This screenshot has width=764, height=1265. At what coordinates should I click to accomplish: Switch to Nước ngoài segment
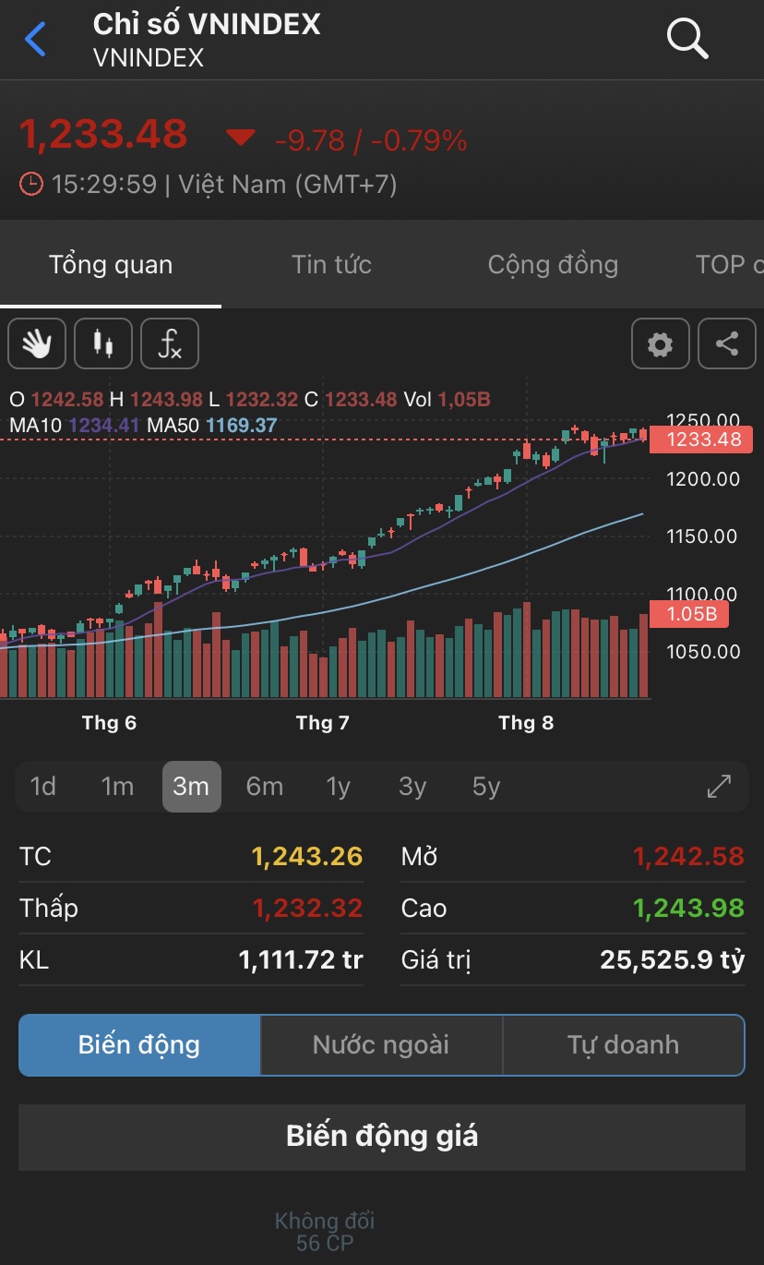click(381, 1045)
